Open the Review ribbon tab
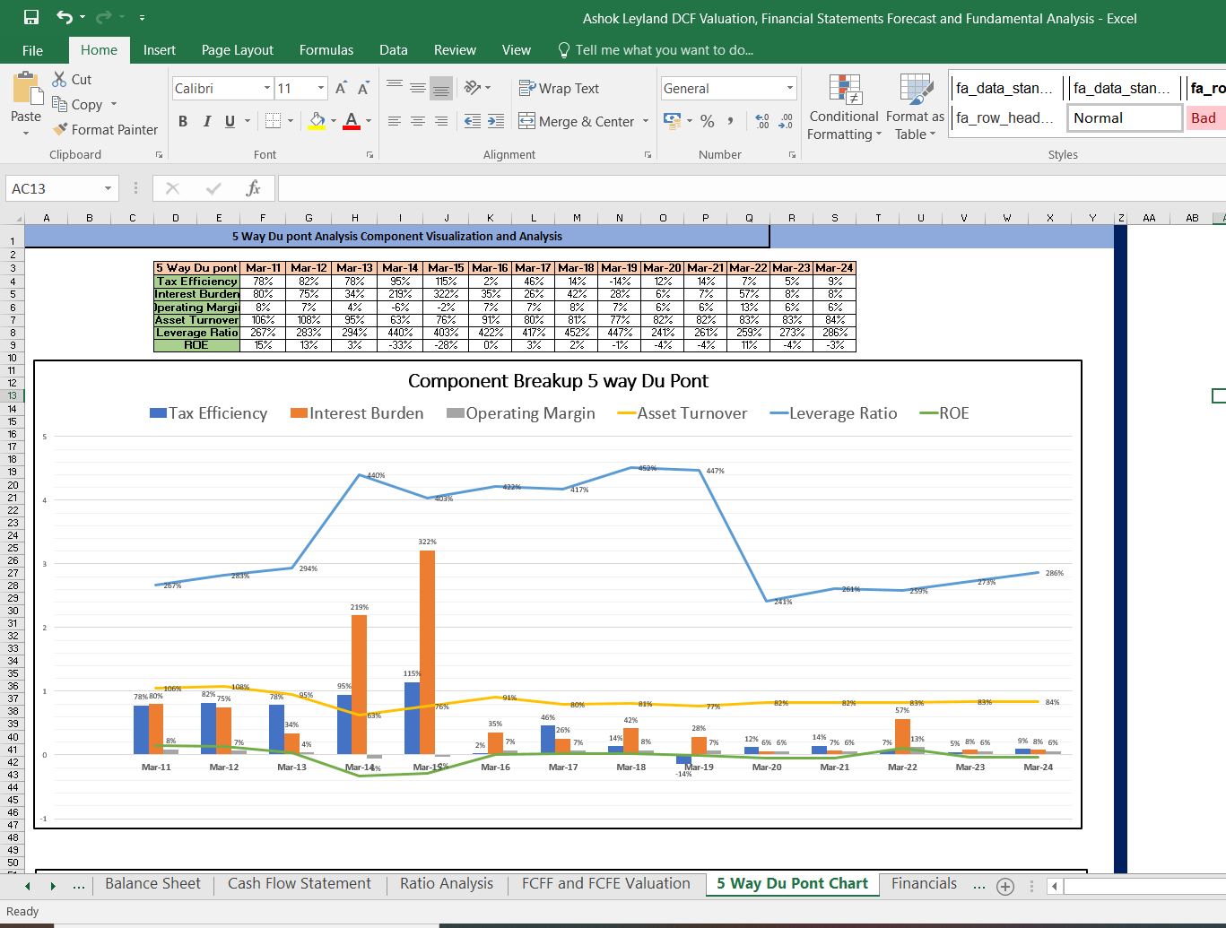The width and height of the screenshot is (1226, 928). coord(455,50)
